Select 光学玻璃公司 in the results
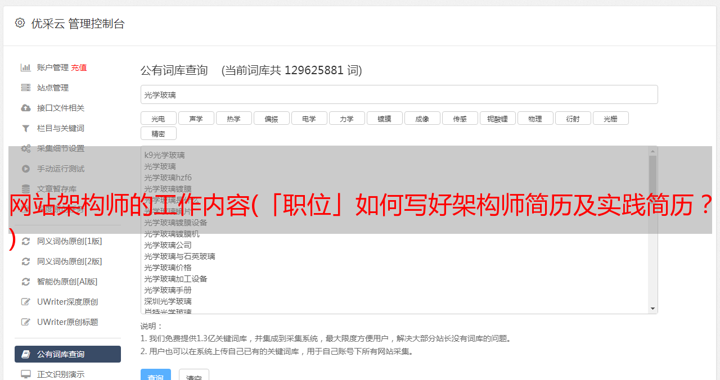This screenshot has width=720, height=380. pos(168,245)
